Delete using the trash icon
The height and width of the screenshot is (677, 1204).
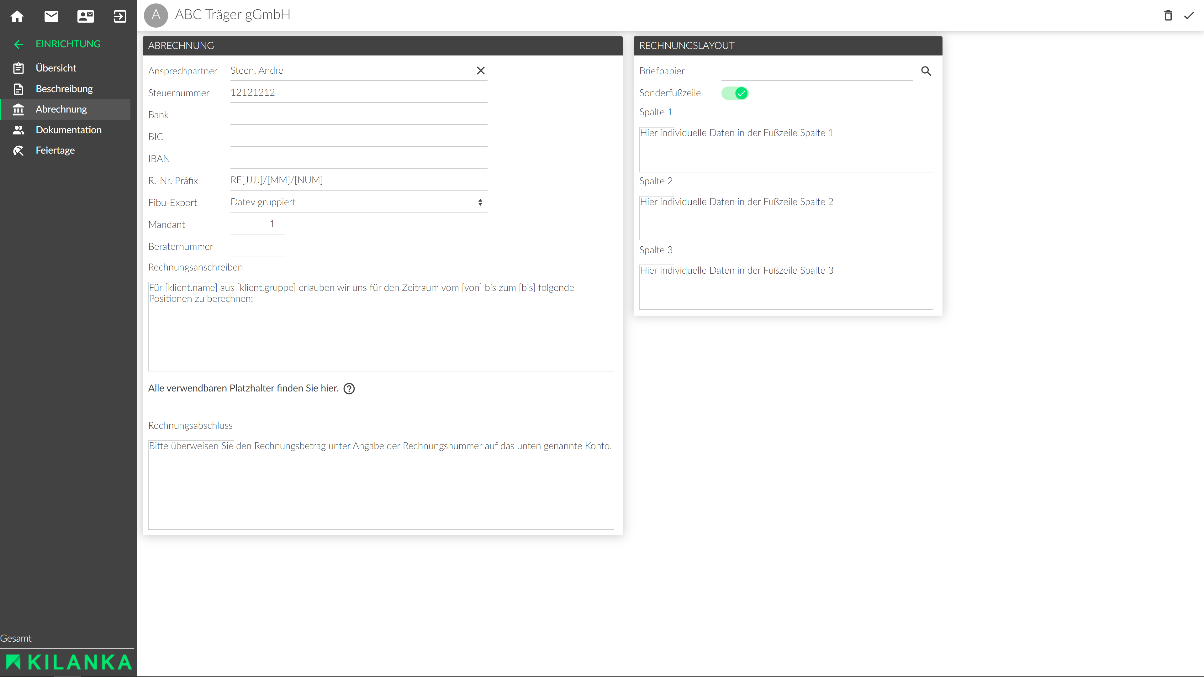[1168, 15]
